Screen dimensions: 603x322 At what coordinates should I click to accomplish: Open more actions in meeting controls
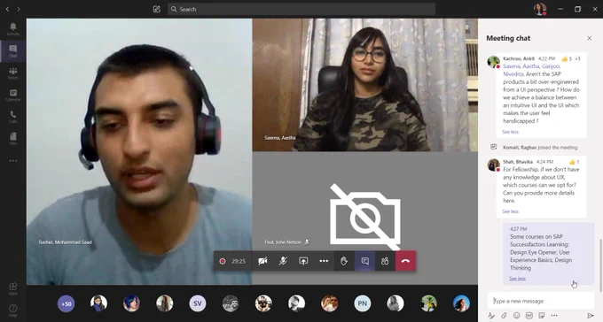[x=324, y=261]
